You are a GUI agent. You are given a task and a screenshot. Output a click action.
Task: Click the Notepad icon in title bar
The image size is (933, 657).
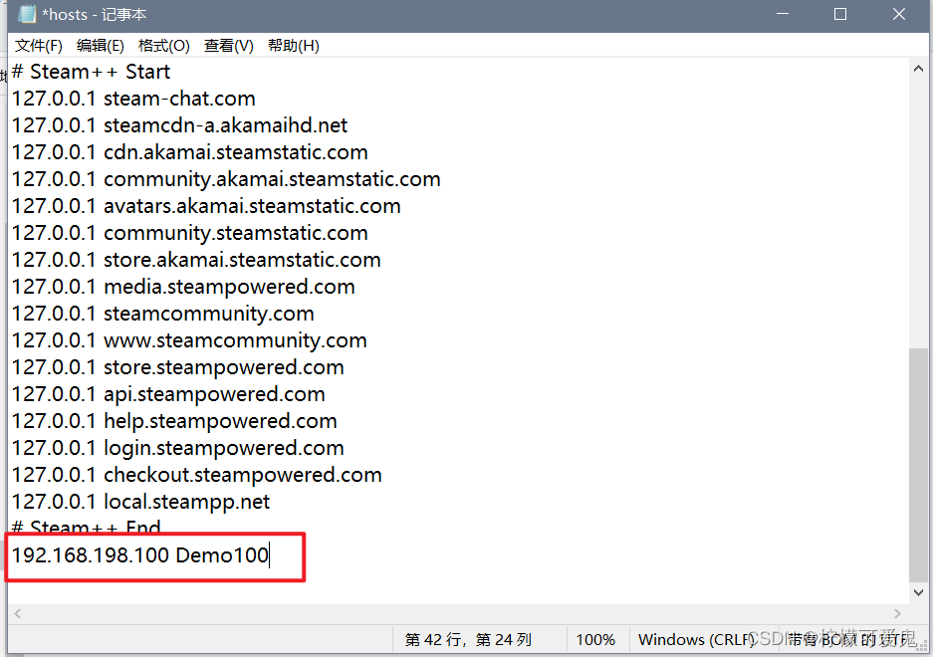(27, 14)
